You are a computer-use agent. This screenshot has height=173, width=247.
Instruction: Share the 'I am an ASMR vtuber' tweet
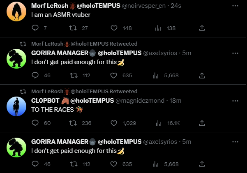click(x=202, y=28)
